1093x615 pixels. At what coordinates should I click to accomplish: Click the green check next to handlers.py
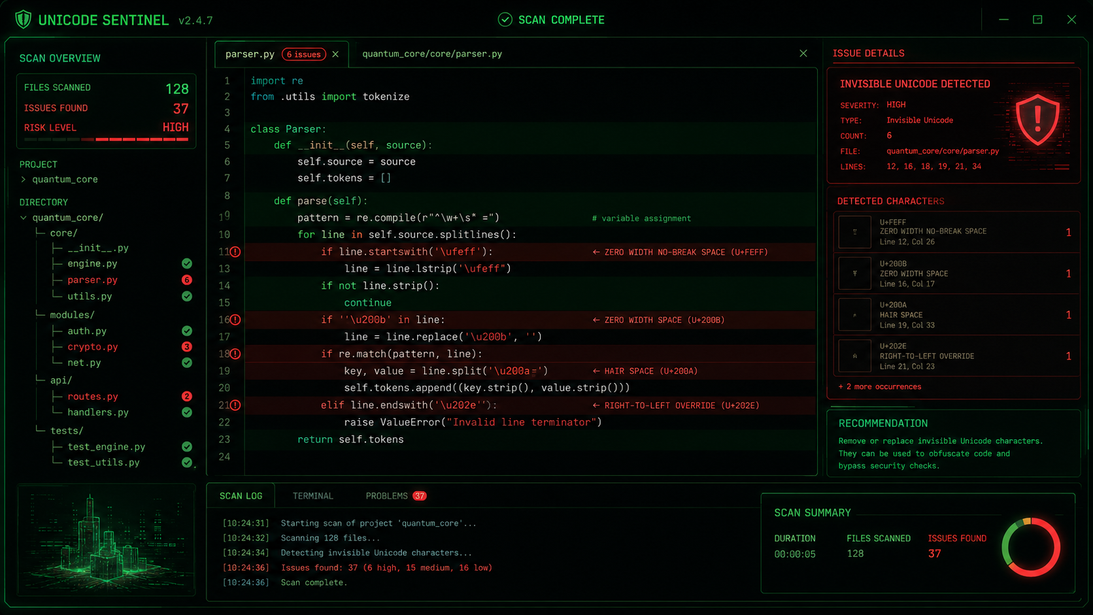(187, 412)
